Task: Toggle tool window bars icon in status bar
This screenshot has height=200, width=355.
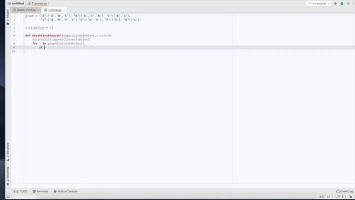Action: tap(8, 197)
